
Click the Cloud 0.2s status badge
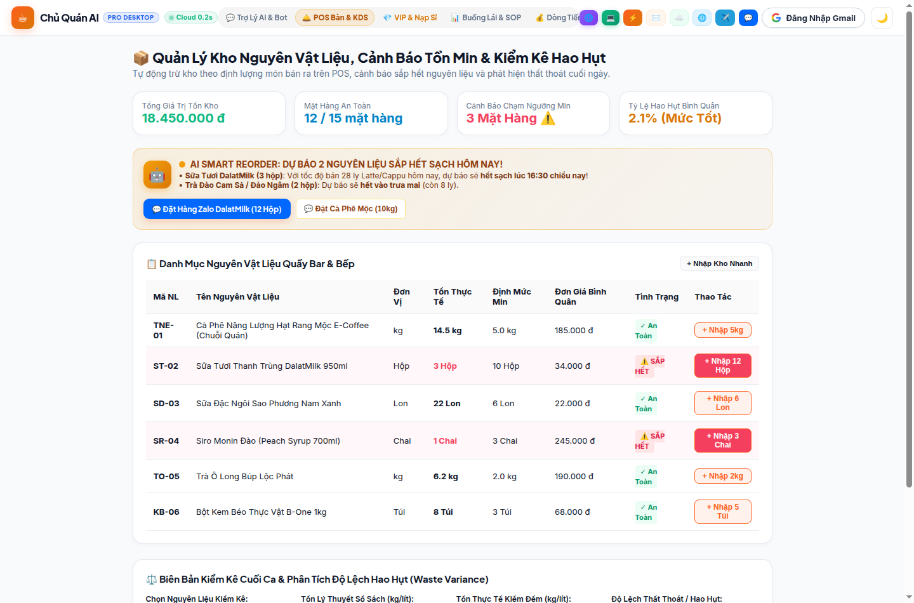click(x=191, y=18)
